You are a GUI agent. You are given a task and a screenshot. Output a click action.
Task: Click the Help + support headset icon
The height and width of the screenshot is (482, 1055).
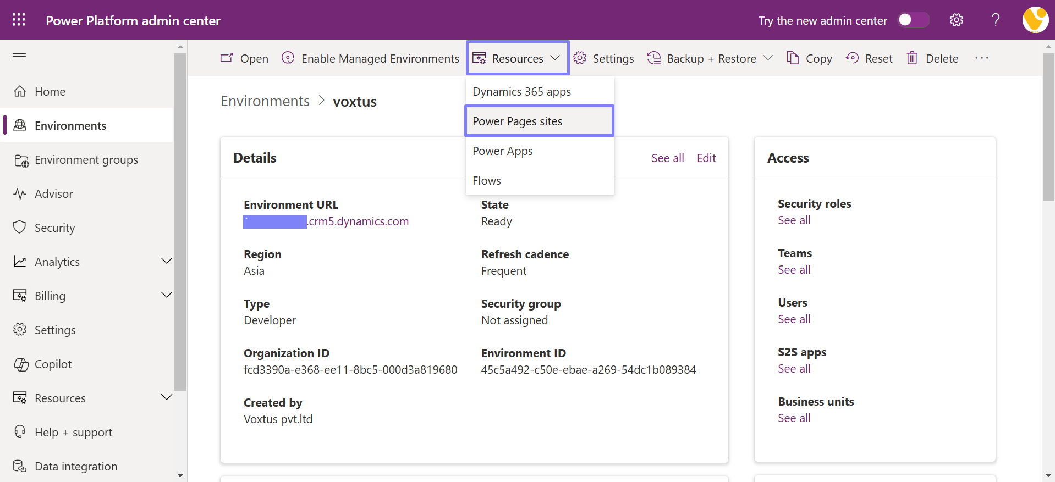tap(20, 432)
